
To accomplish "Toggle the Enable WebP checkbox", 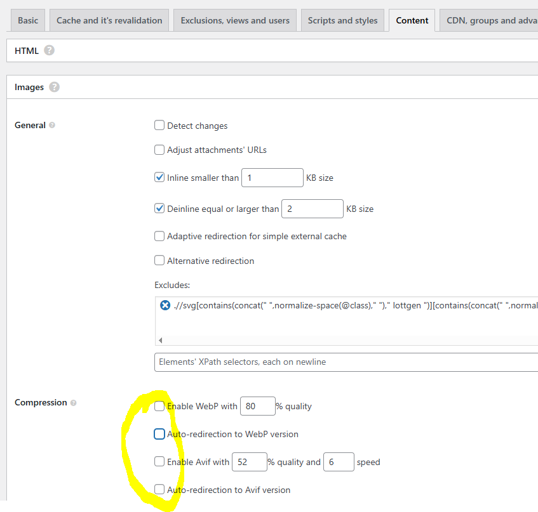I will point(159,406).
